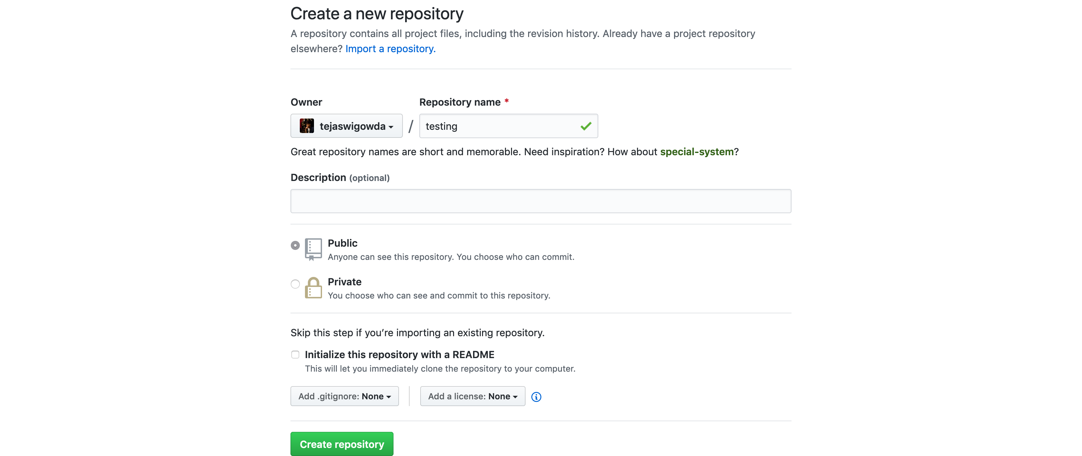Click the green checkmark in repository name field
The width and height of the screenshot is (1082, 456).
click(x=585, y=126)
